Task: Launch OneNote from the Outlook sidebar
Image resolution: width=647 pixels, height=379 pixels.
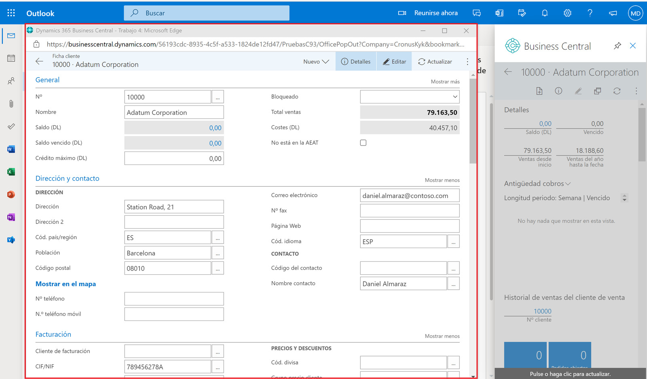Action: coord(11,217)
